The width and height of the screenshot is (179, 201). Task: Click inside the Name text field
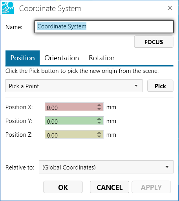coord(104,26)
